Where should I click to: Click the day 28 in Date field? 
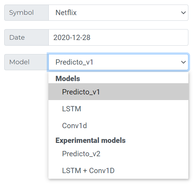[x=86, y=38]
